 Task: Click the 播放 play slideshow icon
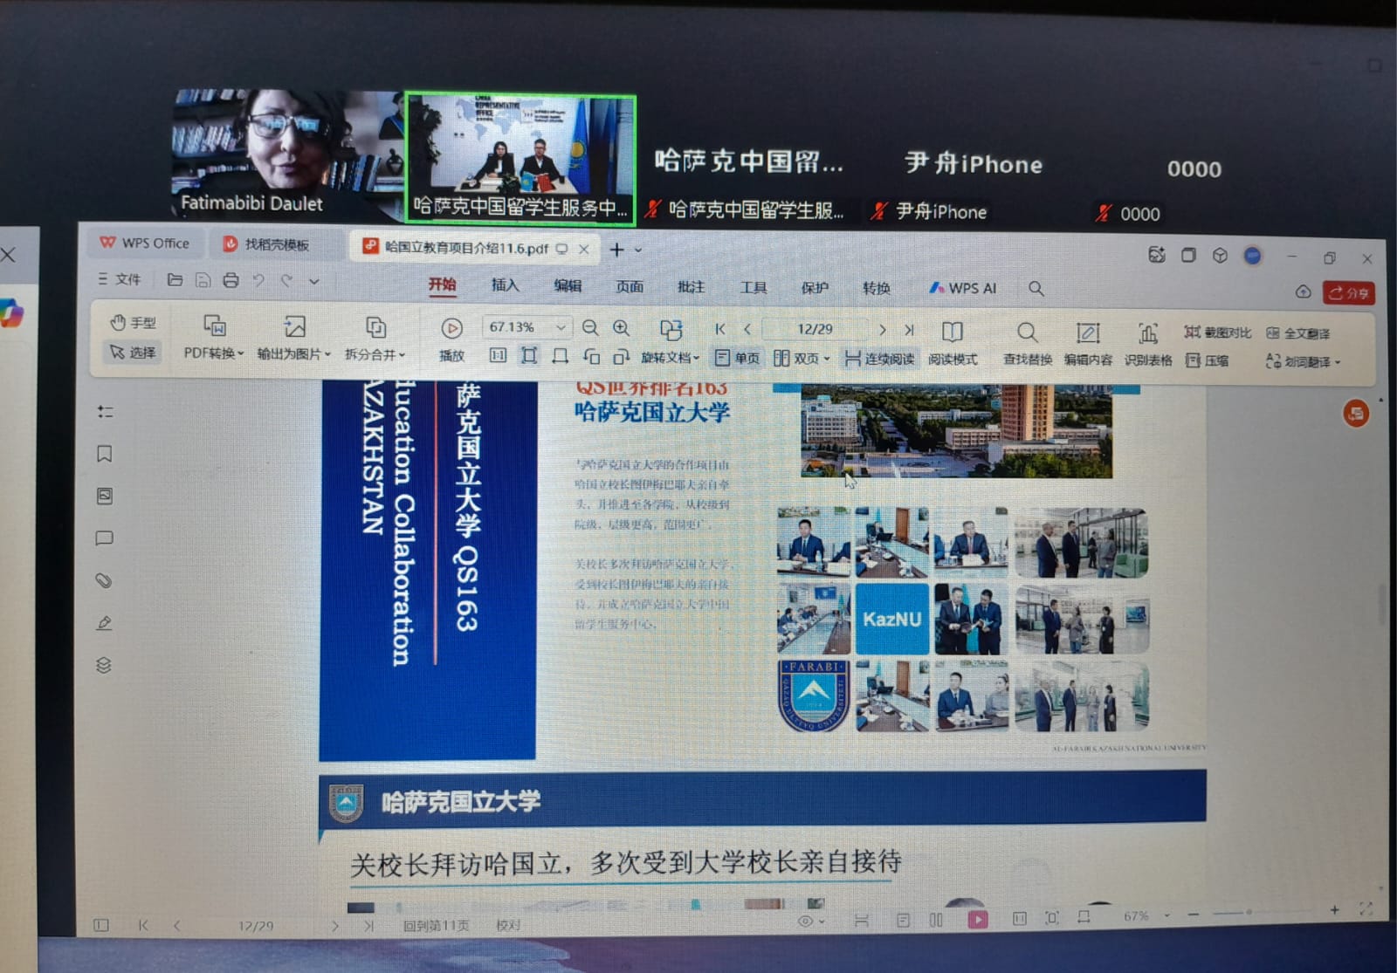(451, 329)
